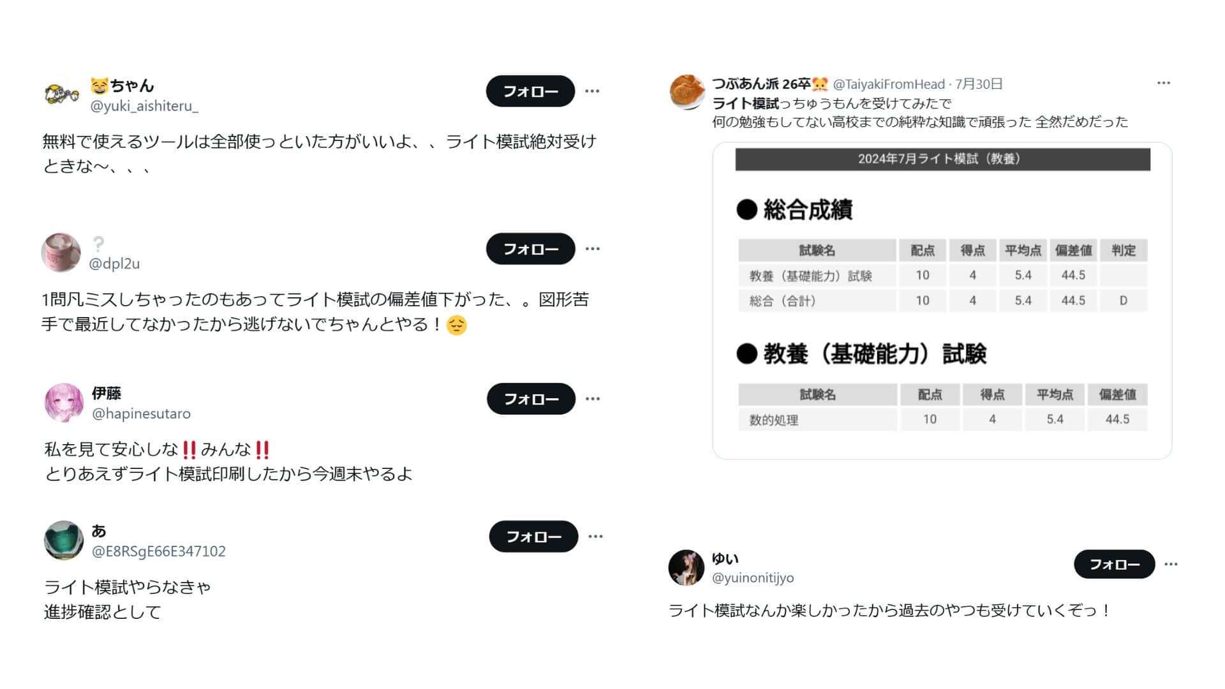Open the 2024年7月ライト模試 result image
Screen dimensions: 1225x689
(942, 300)
